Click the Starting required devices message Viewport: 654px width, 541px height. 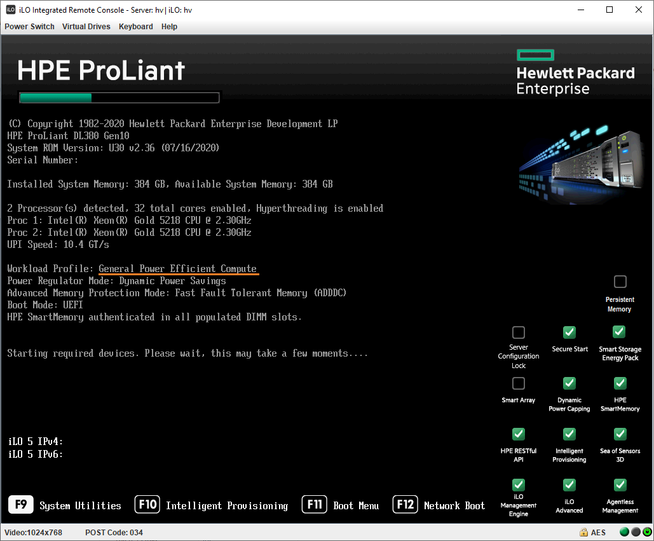click(x=187, y=353)
